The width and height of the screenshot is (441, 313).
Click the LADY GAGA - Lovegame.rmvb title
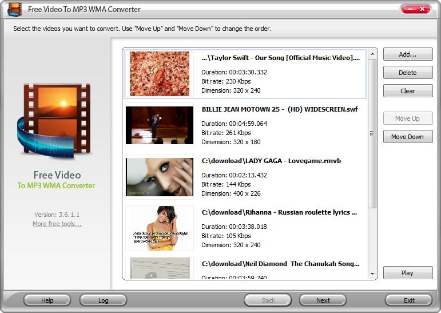coord(271,161)
